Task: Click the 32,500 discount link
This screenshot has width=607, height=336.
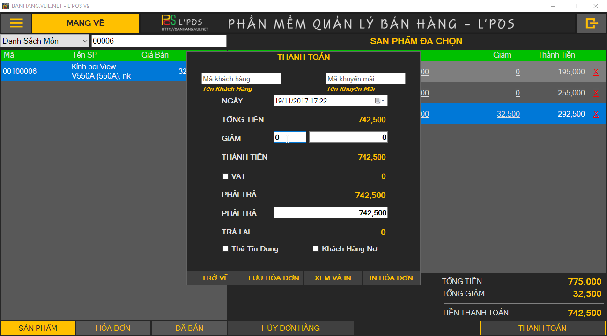Action: click(x=508, y=114)
